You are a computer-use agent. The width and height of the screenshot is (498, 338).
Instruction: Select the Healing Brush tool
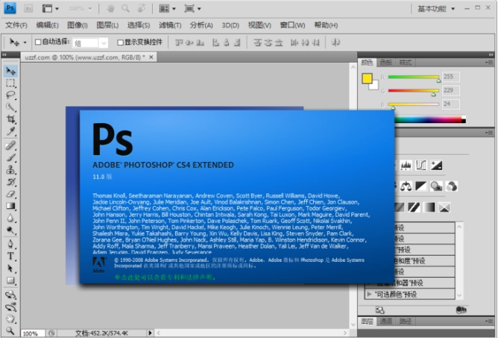coord(10,145)
